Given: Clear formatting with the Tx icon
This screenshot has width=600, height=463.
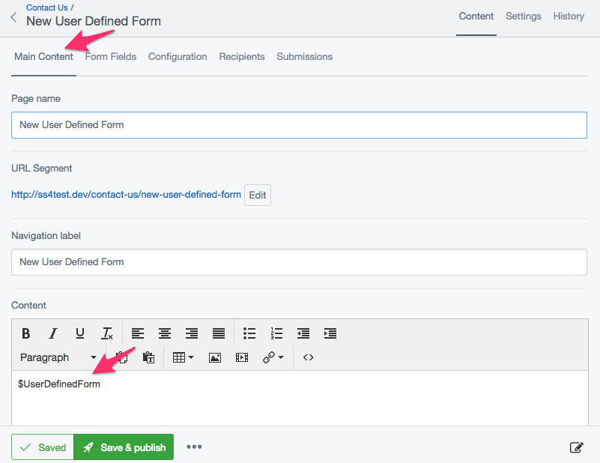Looking at the screenshot, I should click(107, 333).
